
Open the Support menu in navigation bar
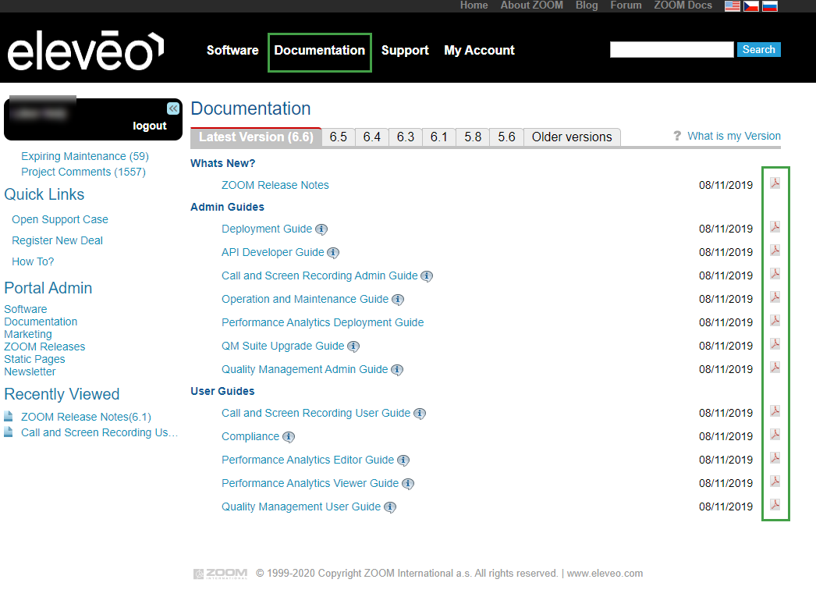405,51
